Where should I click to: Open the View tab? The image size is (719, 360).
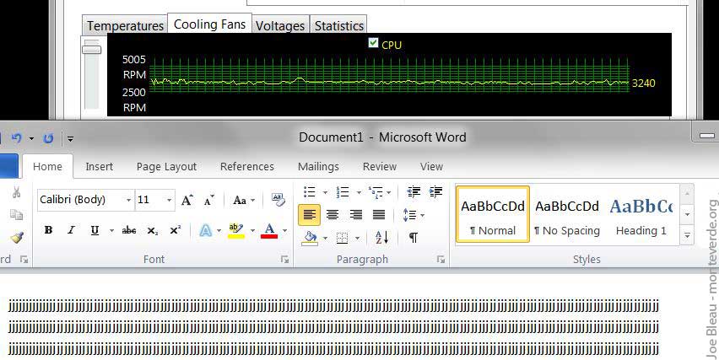[x=431, y=167]
